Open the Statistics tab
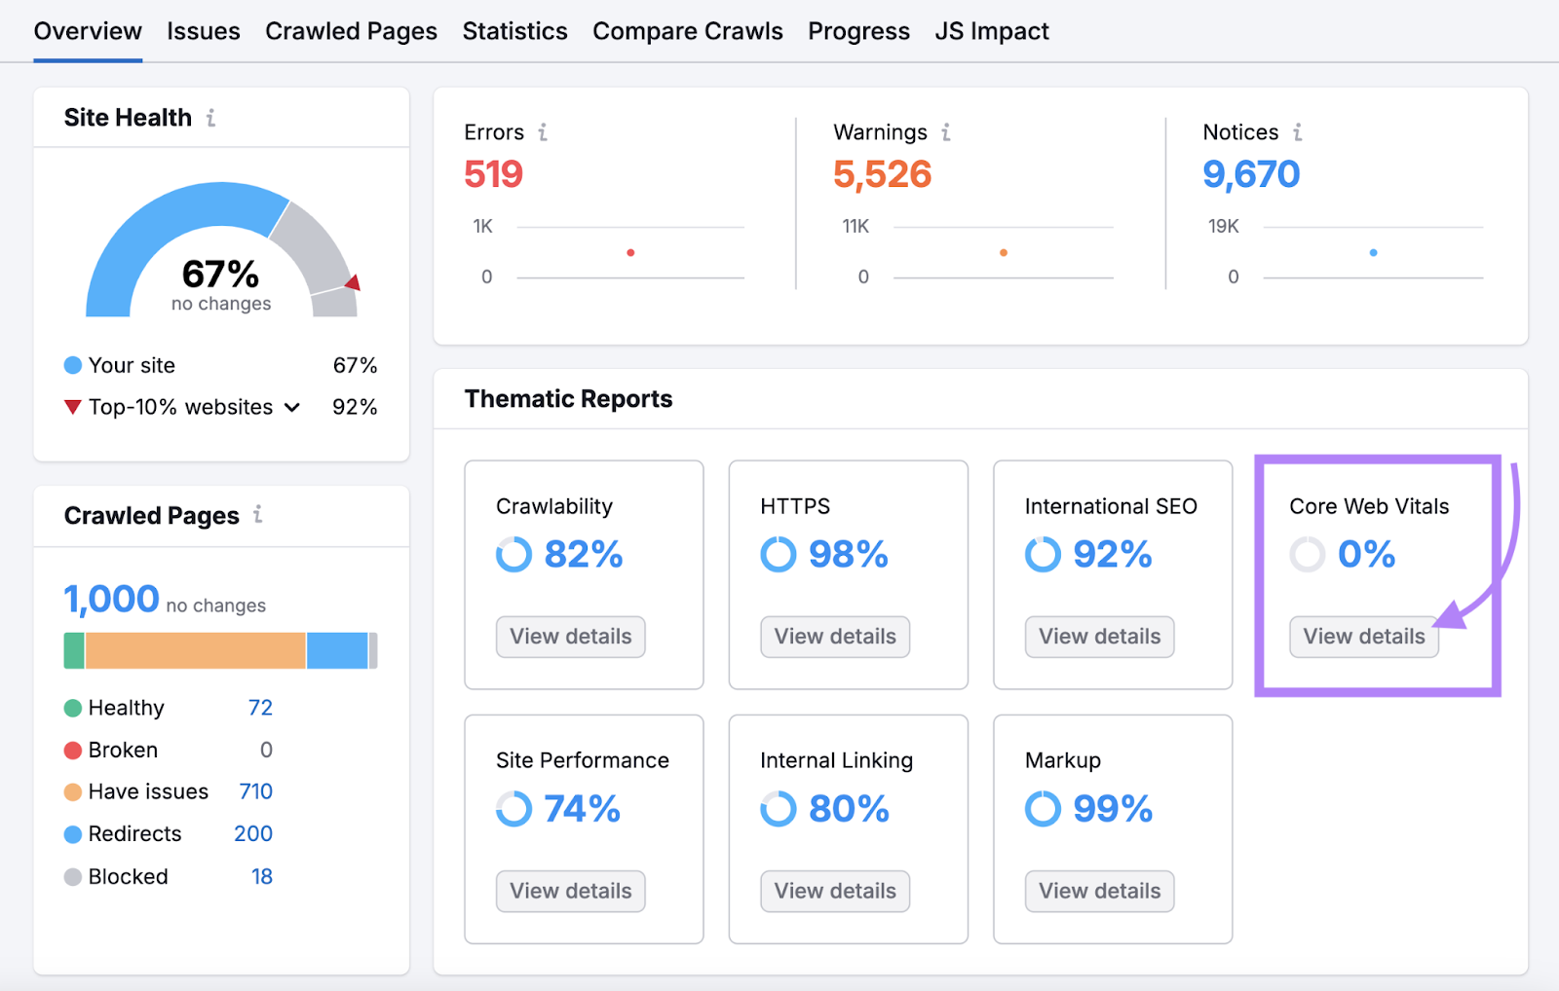The width and height of the screenshot is (1559, 991). click(514, 30)
